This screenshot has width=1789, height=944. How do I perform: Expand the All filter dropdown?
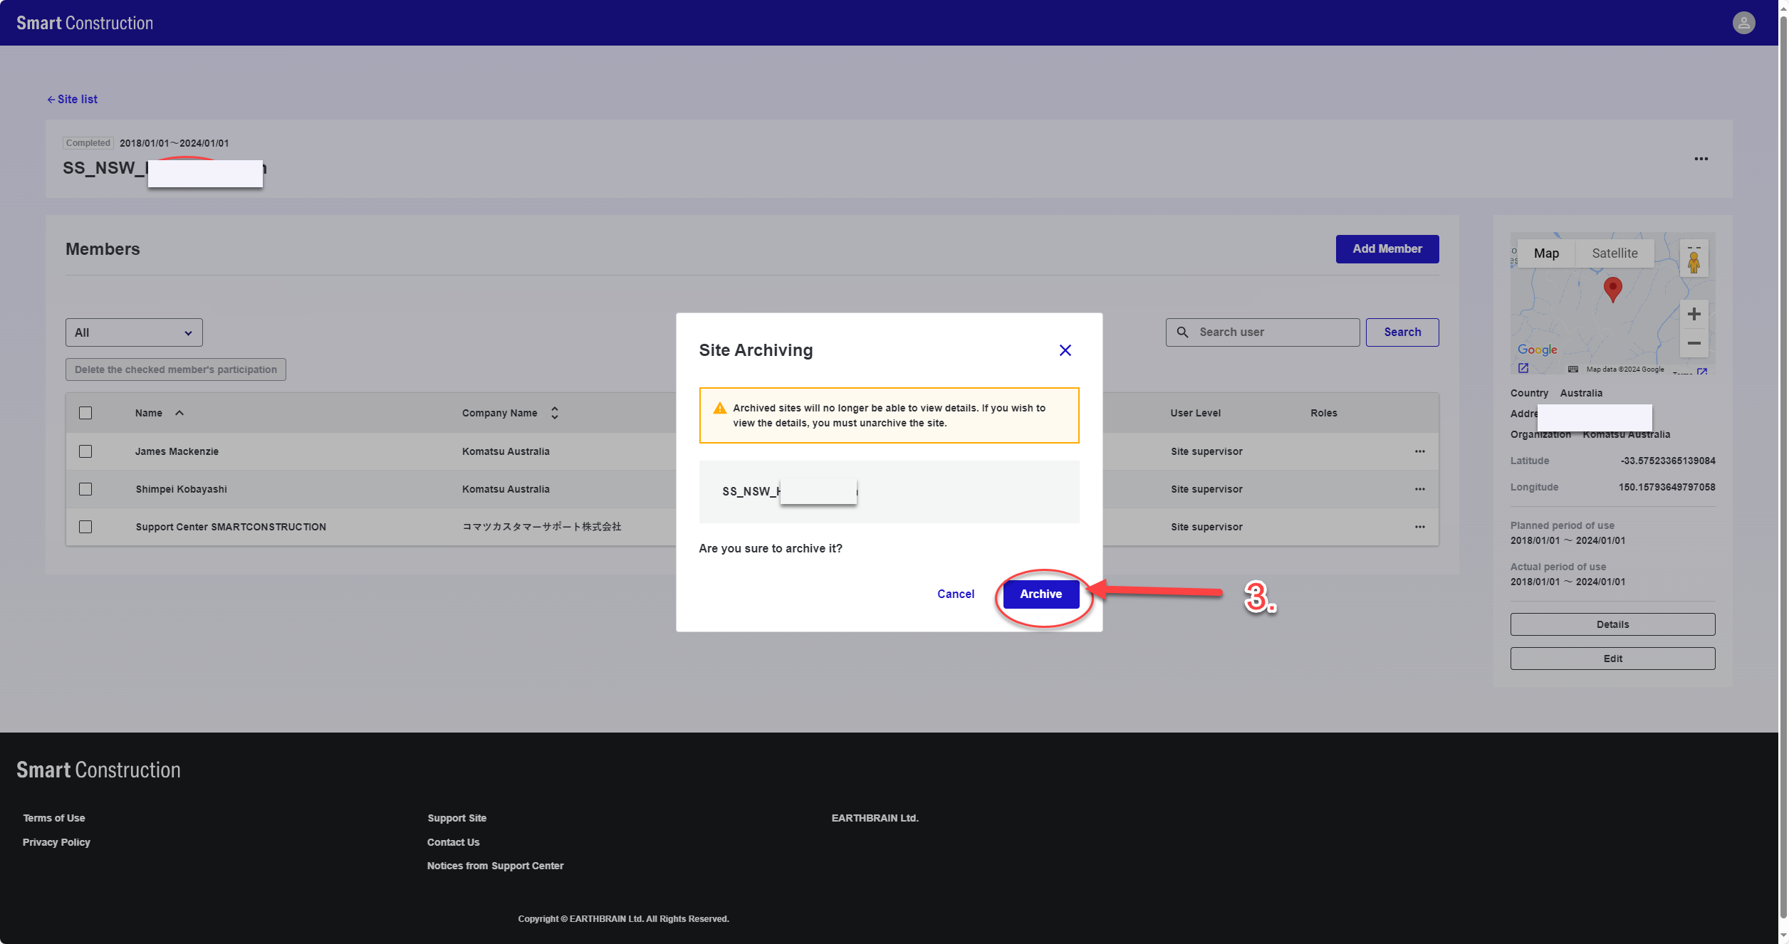134,332
